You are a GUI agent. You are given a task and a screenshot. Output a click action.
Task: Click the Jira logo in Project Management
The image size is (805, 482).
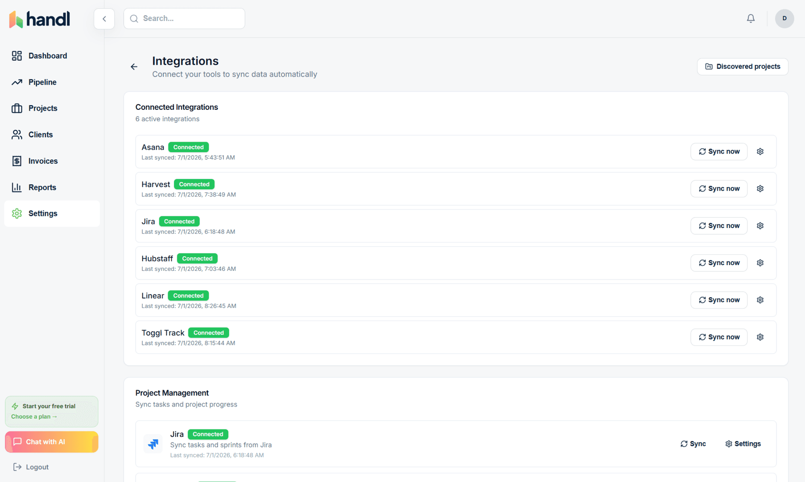pyautogui.click(x=153, y=444)
